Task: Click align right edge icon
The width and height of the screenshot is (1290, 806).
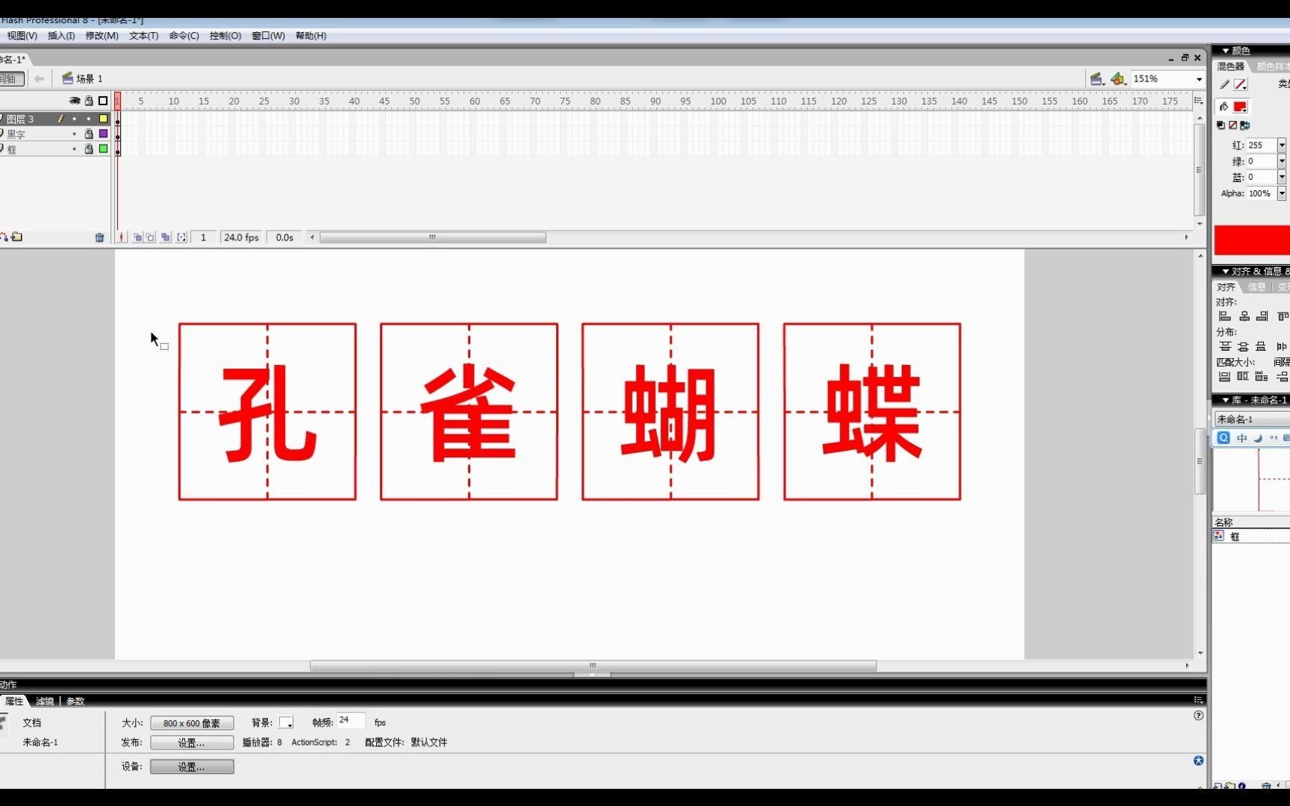Action: pyautogui.click(x=1262, y=316)
